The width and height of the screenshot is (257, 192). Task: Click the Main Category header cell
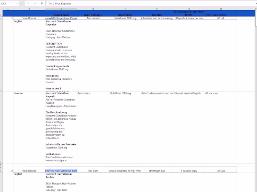click(x=93, y=13)
